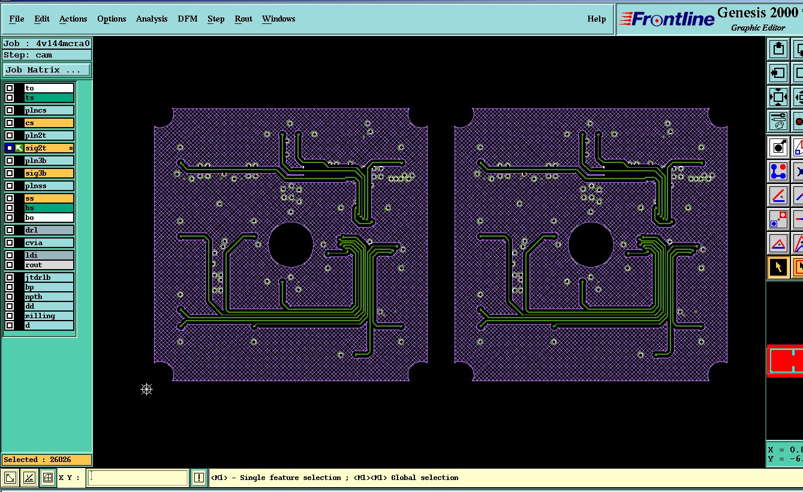Click the exclamation mark icon in status bar
The height and width of the screenshot is (492, 803).
click(199, 478)
